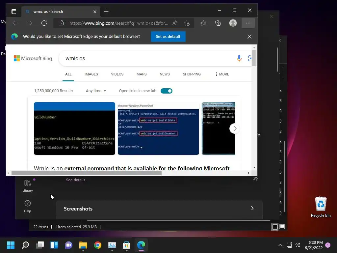The image size is (337, 253).
Task: Open the Windows PowerShell wmic thumbnail
Action: [x=158, y=128]
